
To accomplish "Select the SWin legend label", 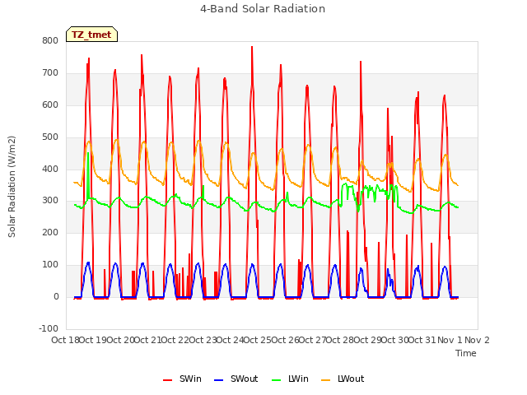I will pos(190,379).
